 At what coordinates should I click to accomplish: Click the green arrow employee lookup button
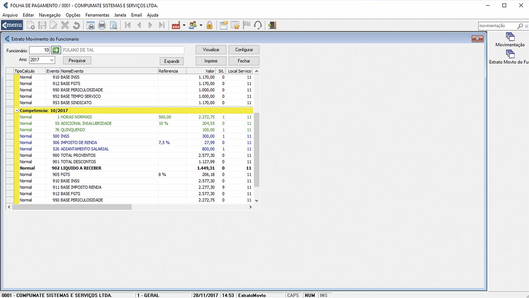coord(56,50)
